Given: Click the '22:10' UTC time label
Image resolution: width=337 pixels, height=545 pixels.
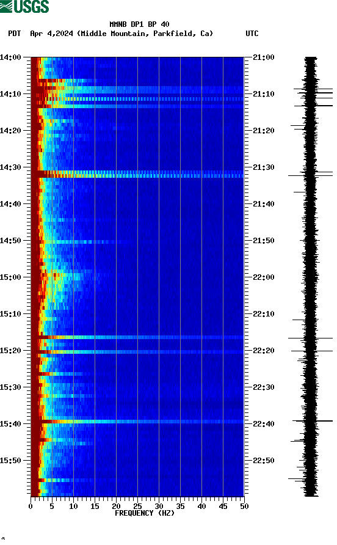Looking at the screenshot, I should (x=264, y=314).
